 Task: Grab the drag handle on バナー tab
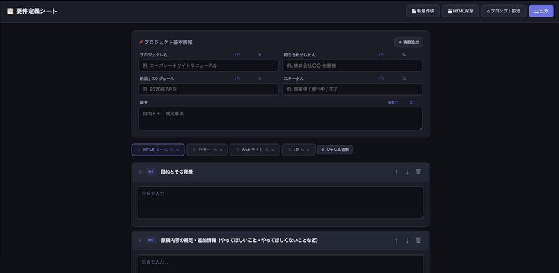[x=194, y=150]
